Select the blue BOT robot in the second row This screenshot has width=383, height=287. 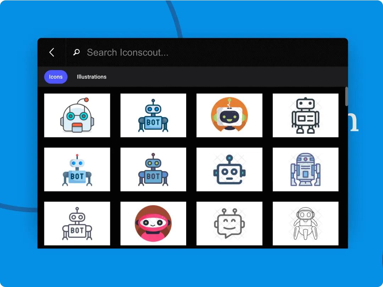(153, 170)
